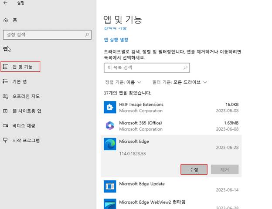Go back with the arrow icon
The height and width of the screenshot is (209, 272).
[5, 3]
